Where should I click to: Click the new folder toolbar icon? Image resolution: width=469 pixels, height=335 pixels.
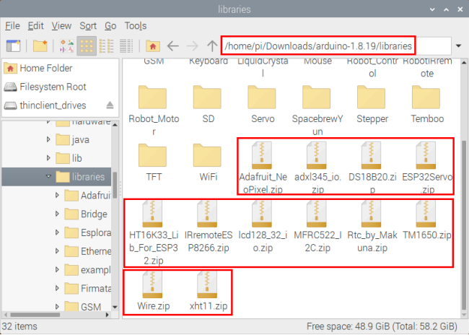coord(40,46)
